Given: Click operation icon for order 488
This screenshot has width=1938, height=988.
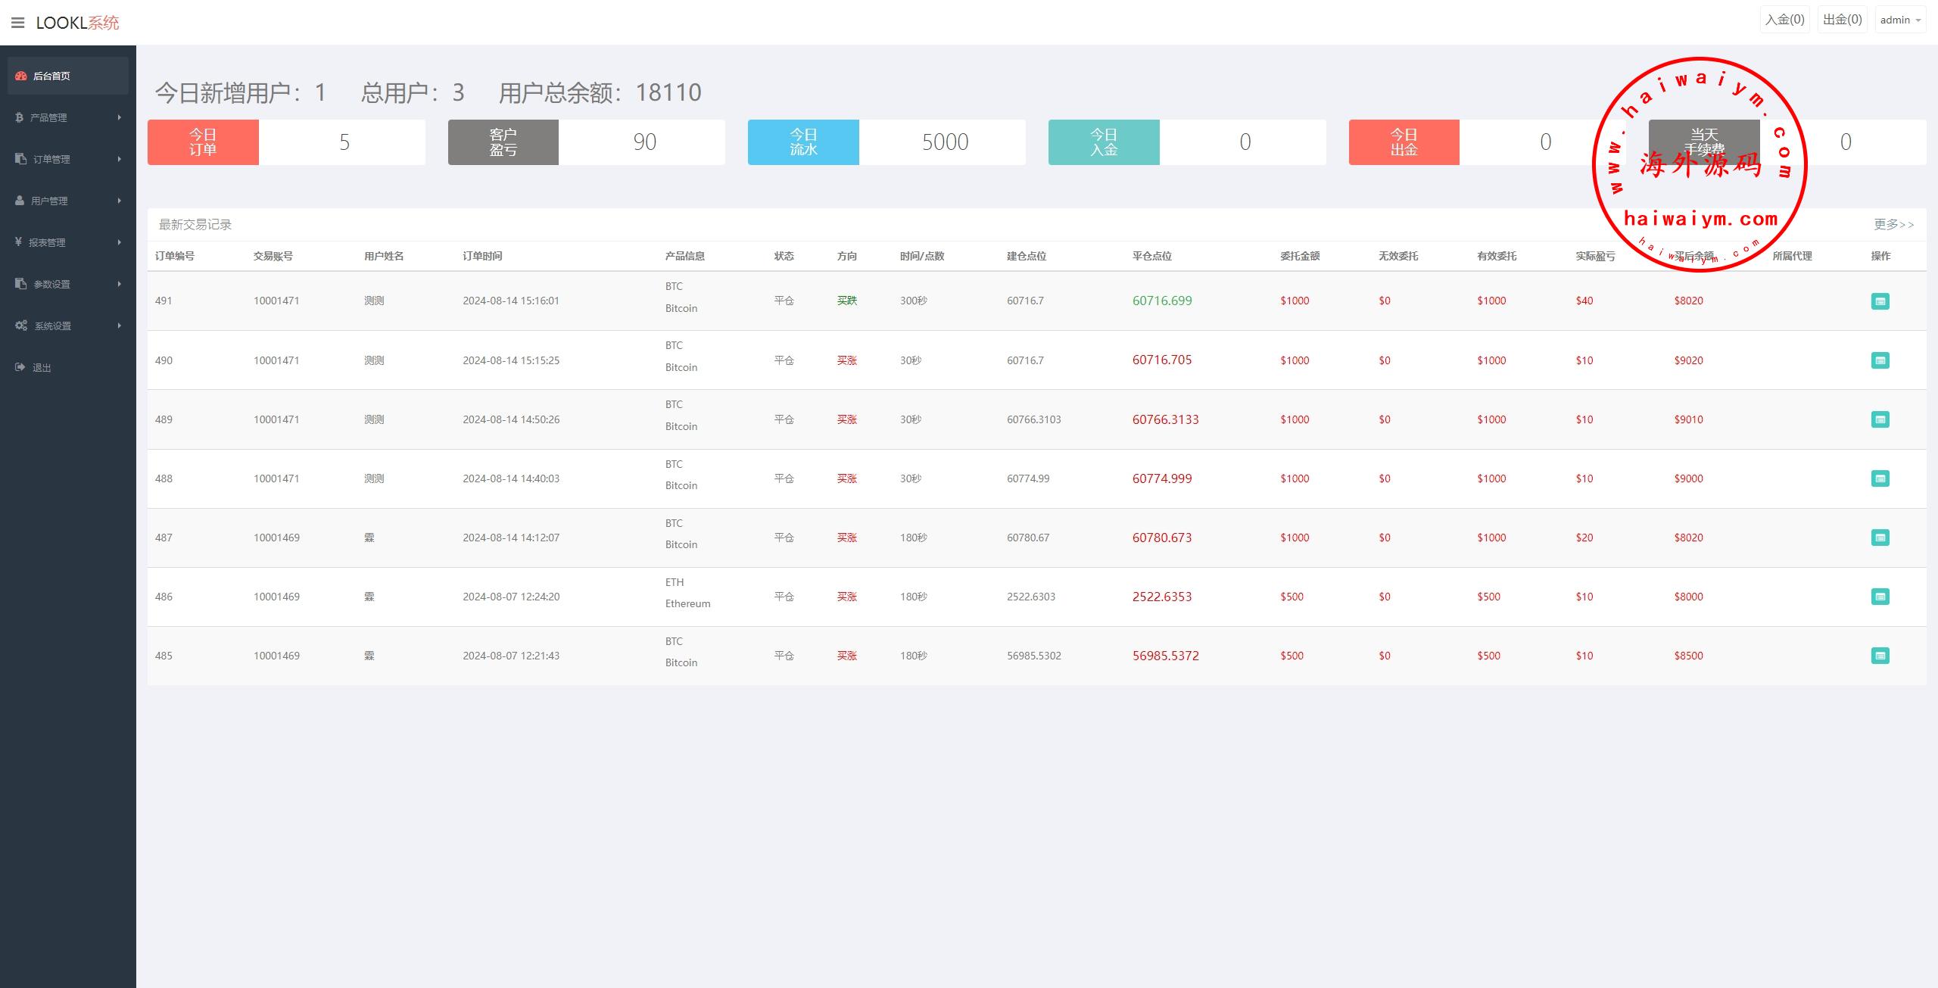Looking at the screenshot, I should (x=1880, y=478).
